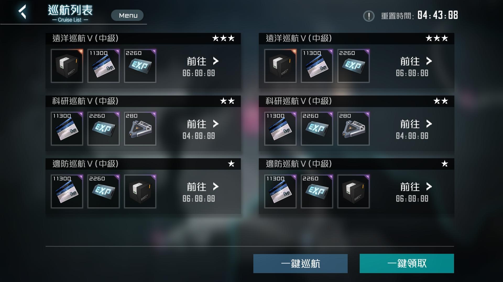Go back using the top-left arrow icon
The width and height of the screenshot is (503, 282).
click(x=23, y=12)
